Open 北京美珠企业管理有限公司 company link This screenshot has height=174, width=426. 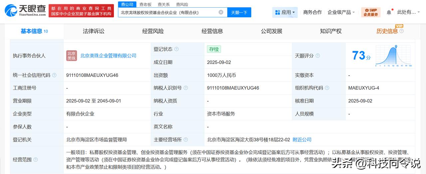pos(108,56)
